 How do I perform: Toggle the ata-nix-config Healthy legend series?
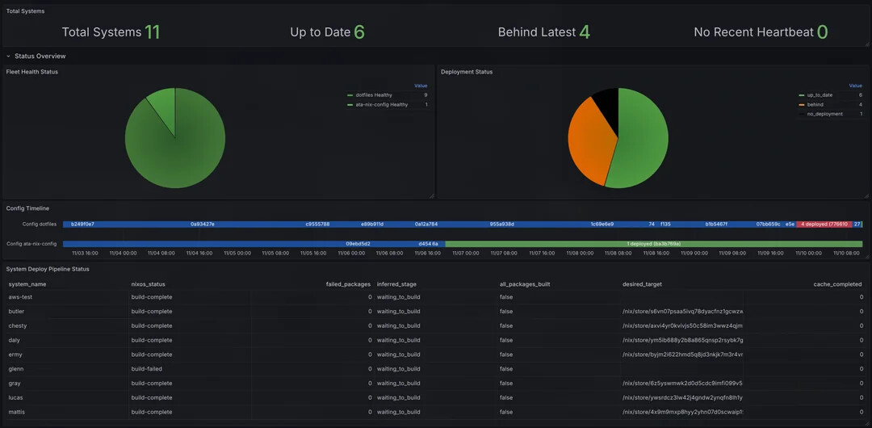pos(381,105)
